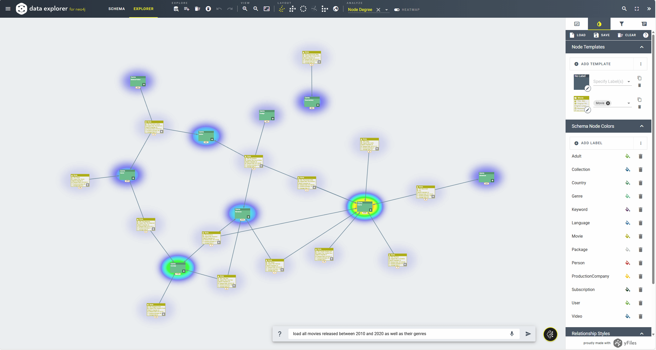
Task: Switch to the SCHEMA tab
Action: 117,8
